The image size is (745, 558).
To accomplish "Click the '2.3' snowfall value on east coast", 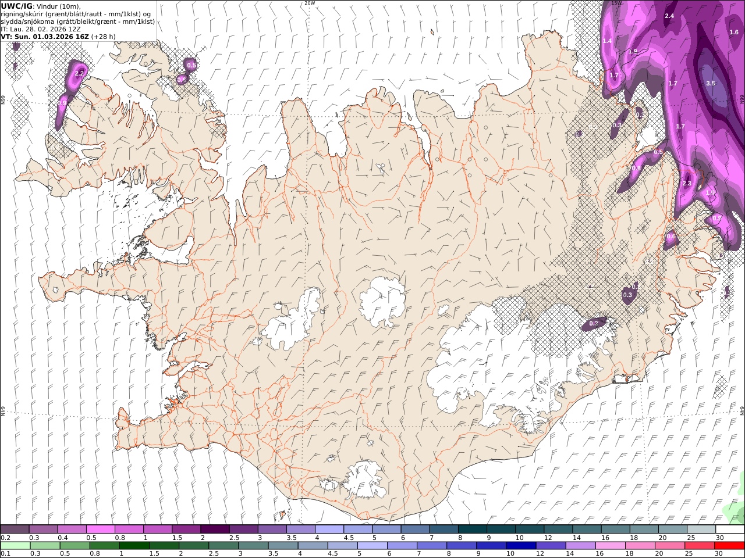I will 687,183.
